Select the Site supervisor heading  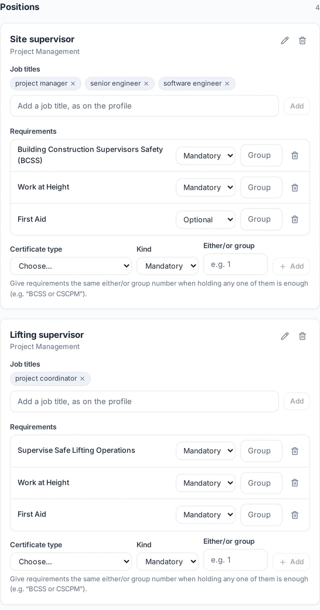(42, 39)
